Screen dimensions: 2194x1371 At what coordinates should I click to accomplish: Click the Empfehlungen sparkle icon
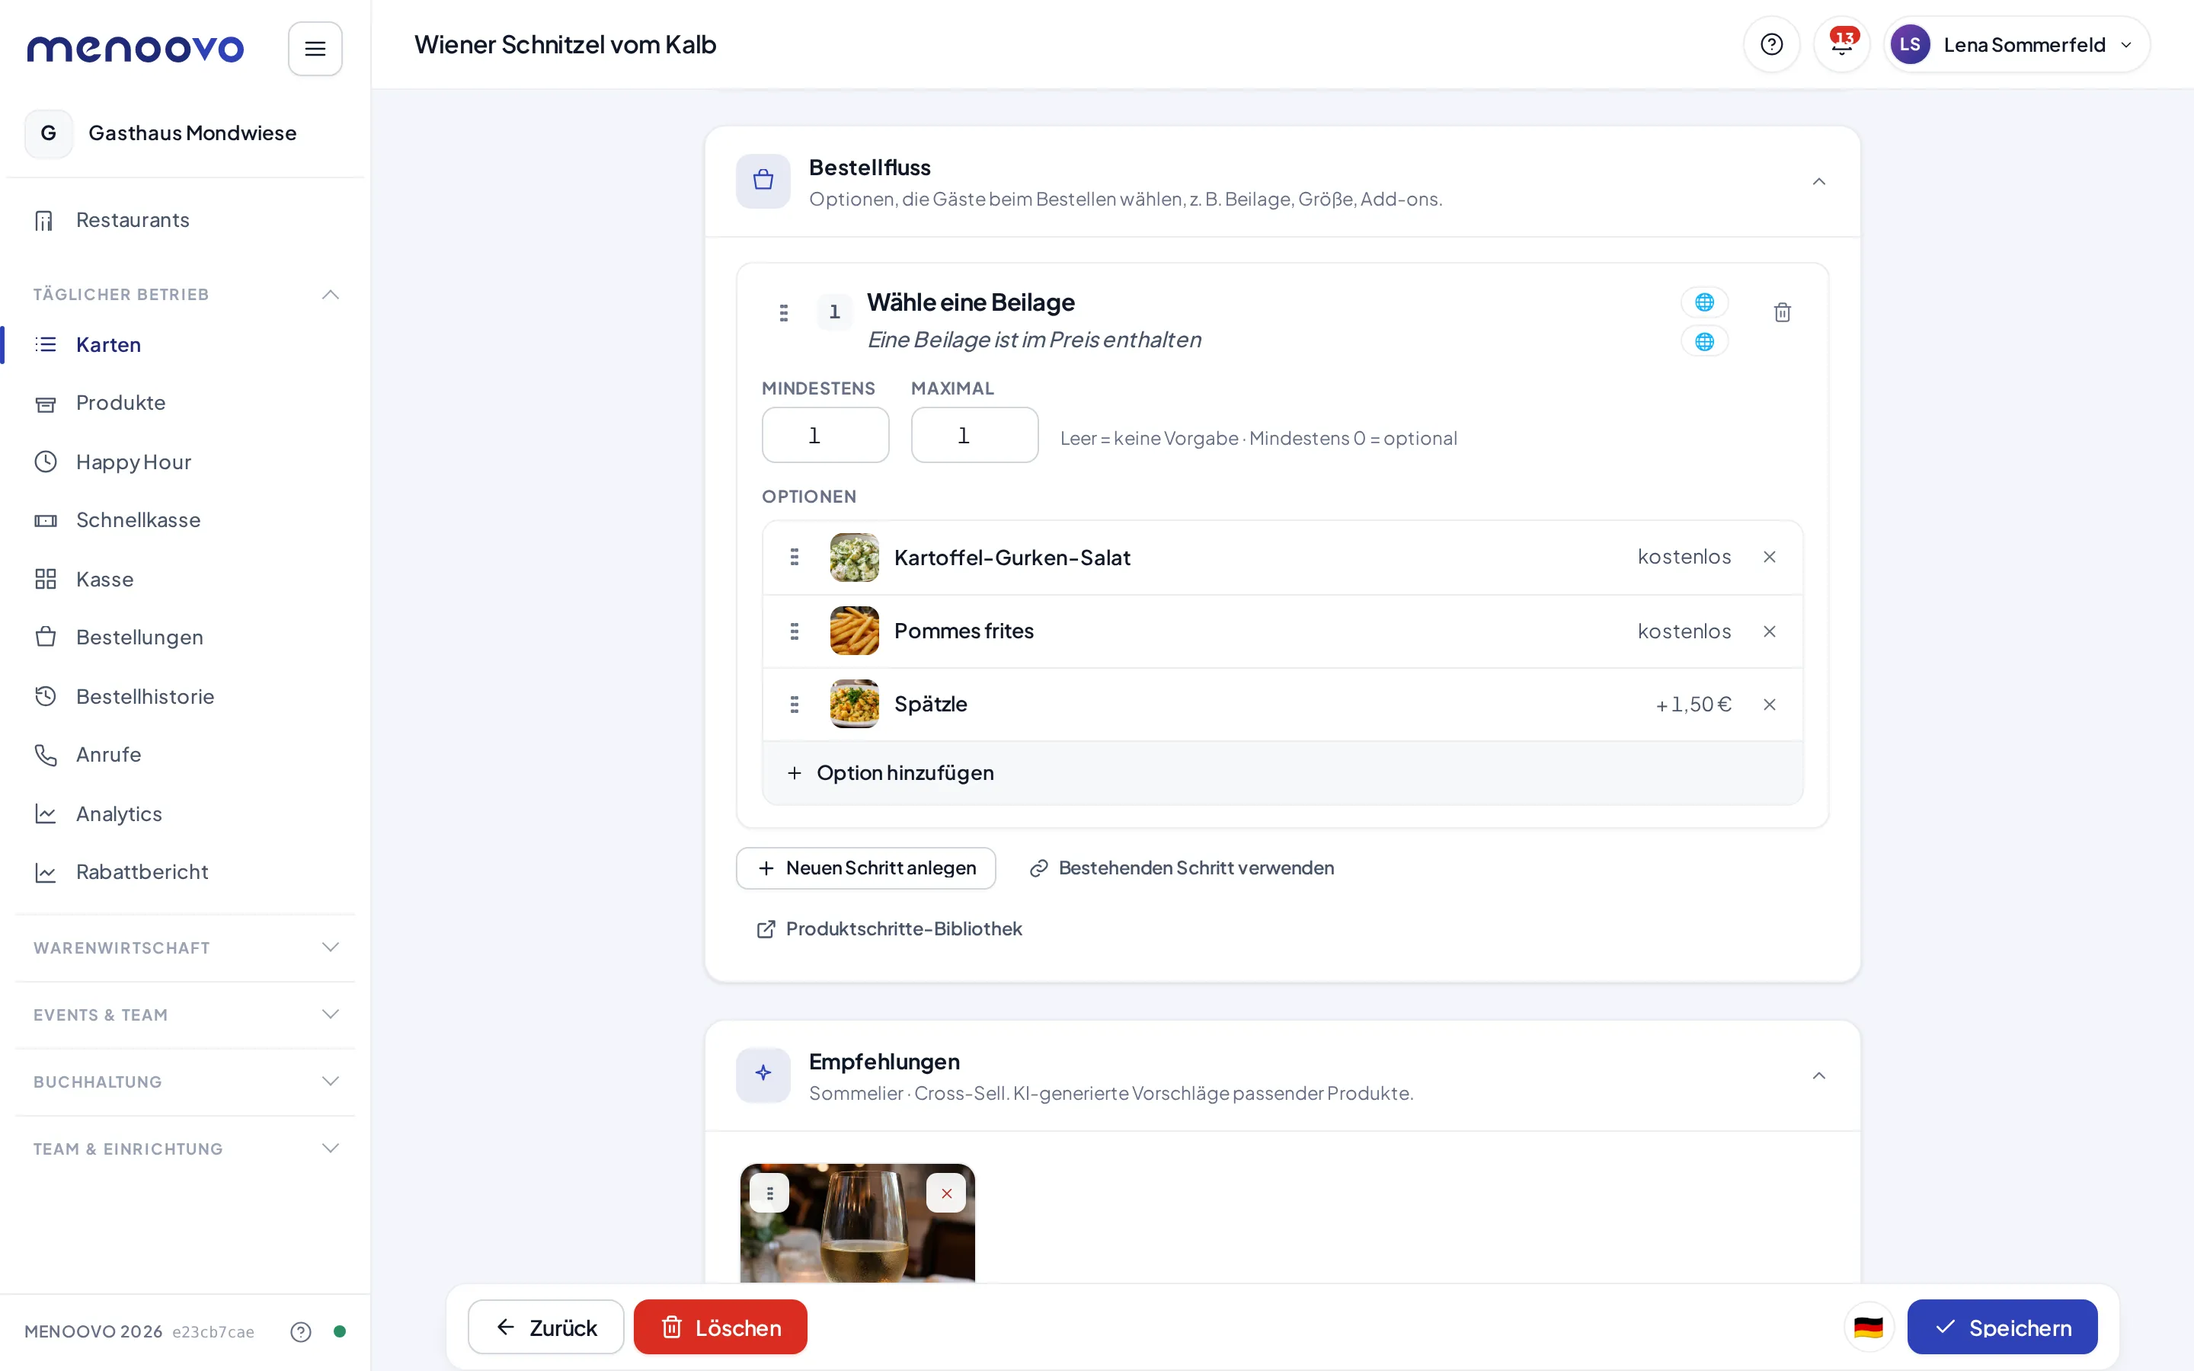763,1075
